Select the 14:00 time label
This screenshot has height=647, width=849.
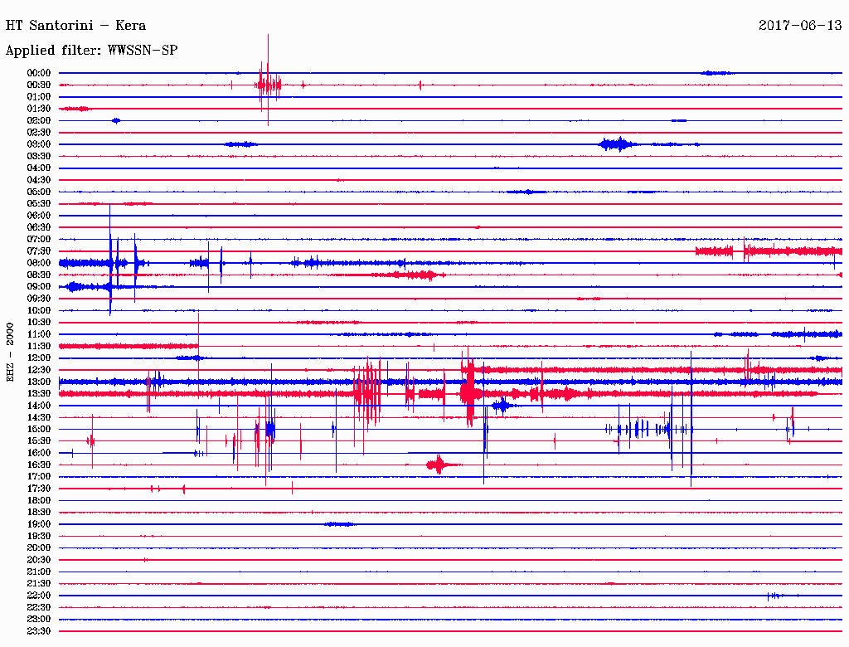pyautogui.click(x=39, y=406)
